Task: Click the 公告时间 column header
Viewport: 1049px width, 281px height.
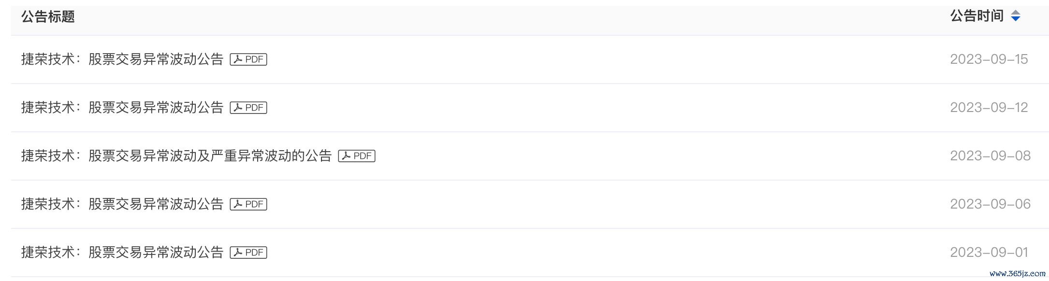Action: [977, 16]
